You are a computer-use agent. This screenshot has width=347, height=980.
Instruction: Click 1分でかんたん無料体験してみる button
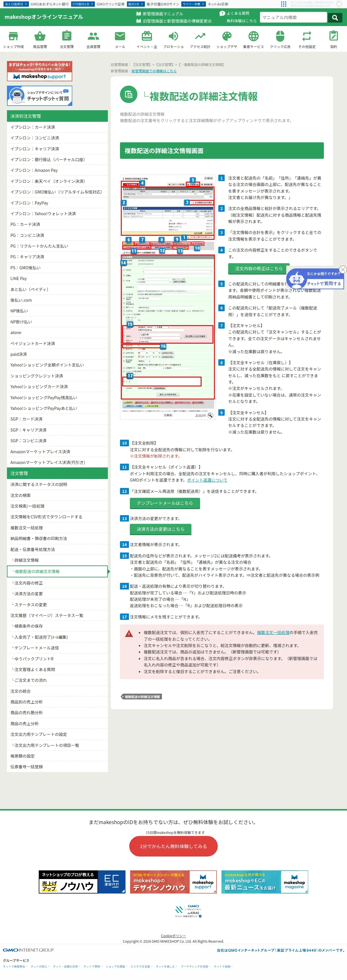coord(173,846)
